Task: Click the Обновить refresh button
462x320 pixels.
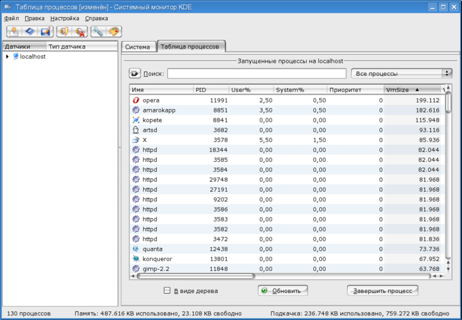Action: tap(283, 290)
